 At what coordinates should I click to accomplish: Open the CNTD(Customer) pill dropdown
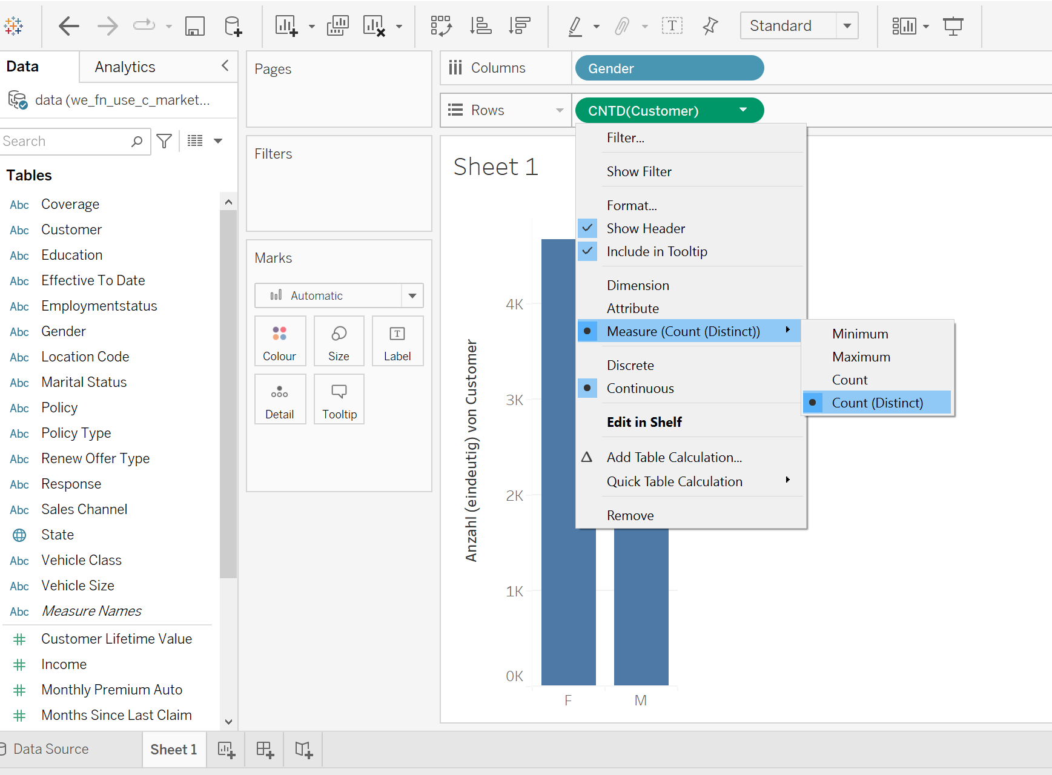tap(744, 110)
